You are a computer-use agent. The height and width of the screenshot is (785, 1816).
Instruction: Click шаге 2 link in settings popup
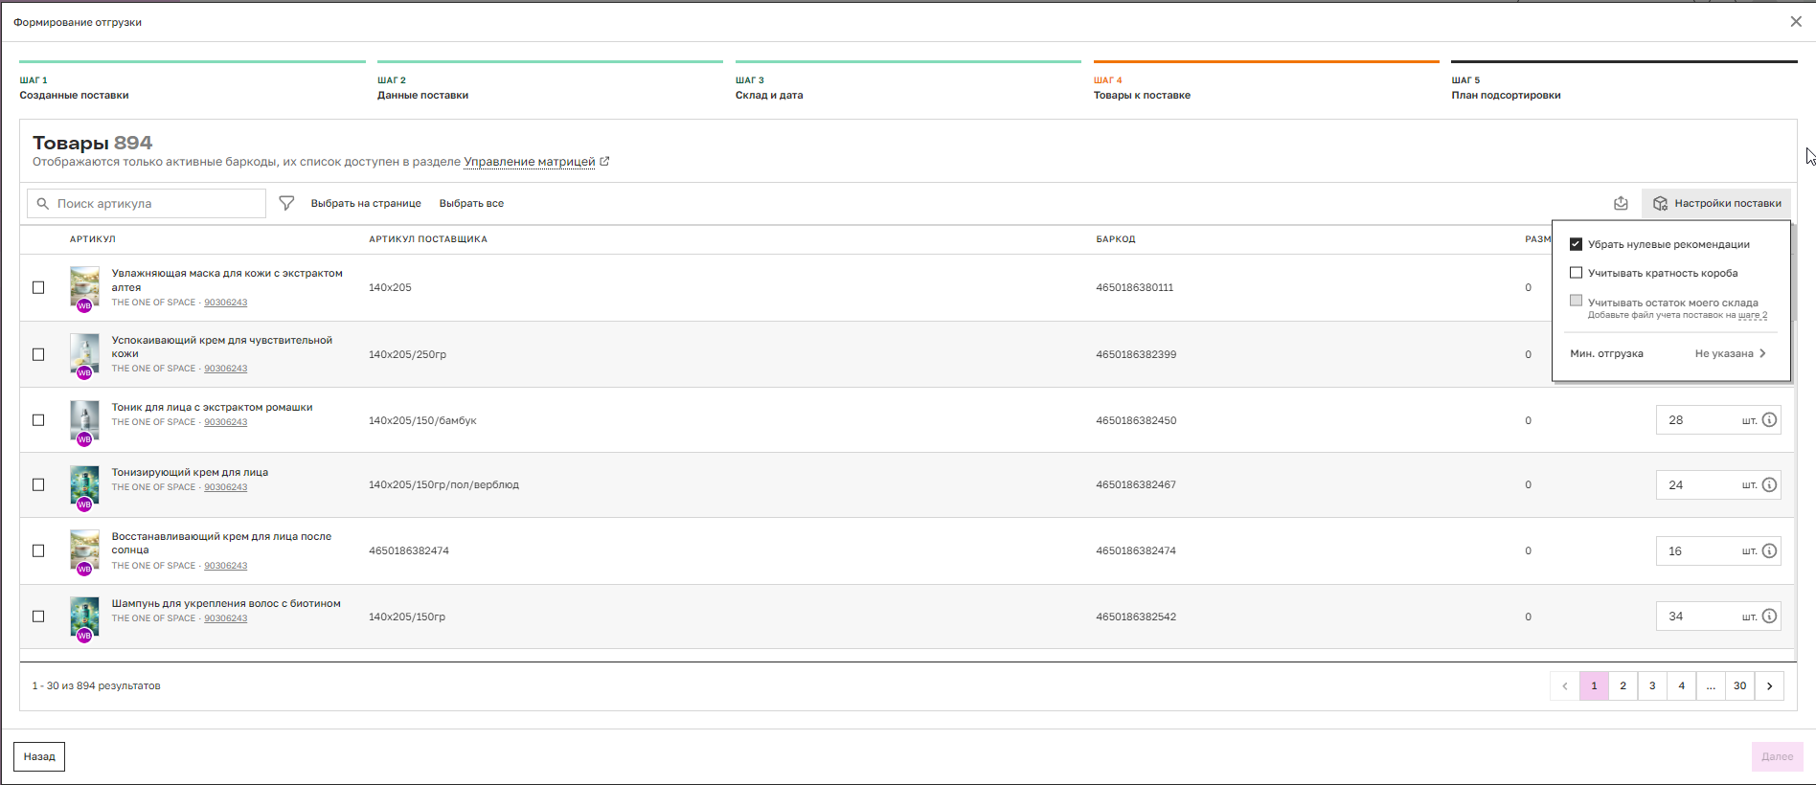[x=1753, y=315]
